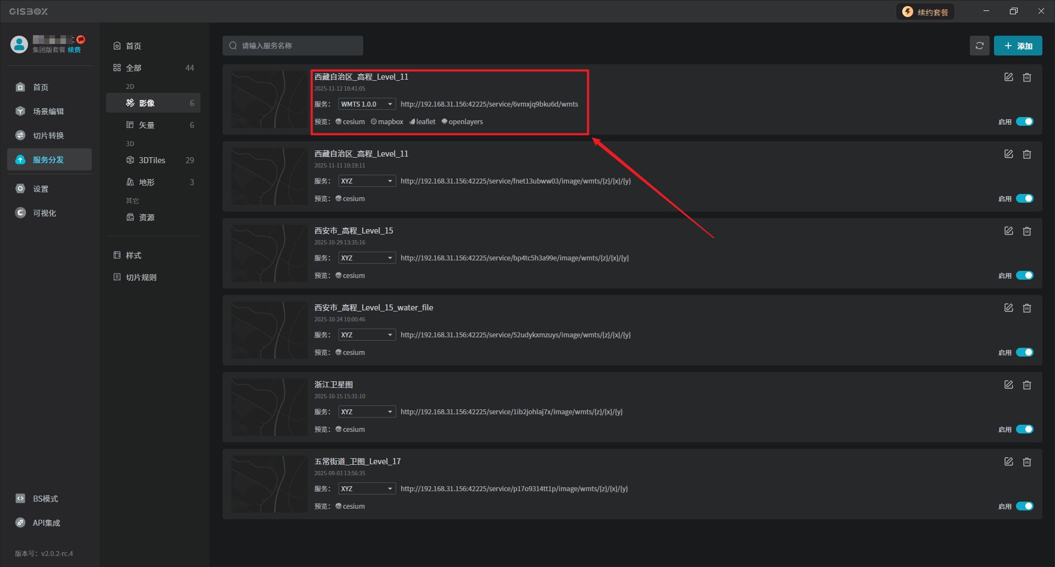1055x567 pixels.
Task: Disable the first 西藏自治区_高程_Level_11 service toggle
Action: (1024, 121)
